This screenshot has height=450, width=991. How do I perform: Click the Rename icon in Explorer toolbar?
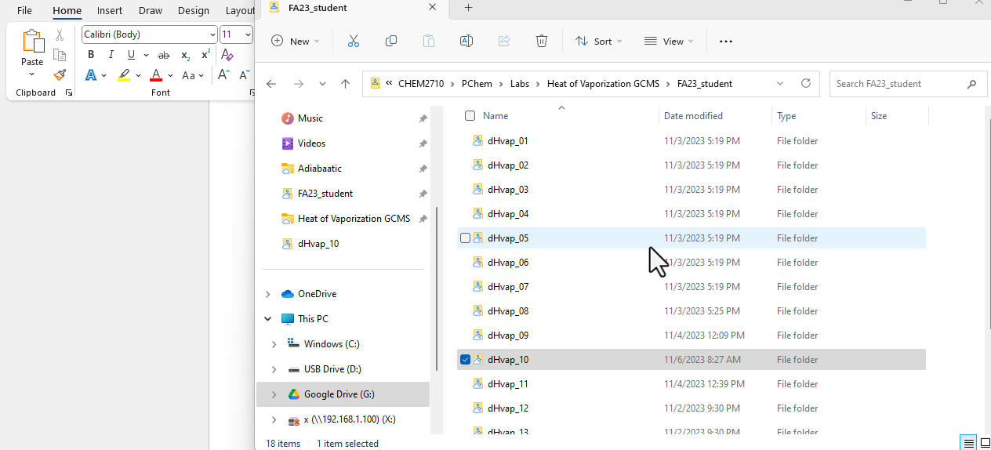(x=466, y=41)
